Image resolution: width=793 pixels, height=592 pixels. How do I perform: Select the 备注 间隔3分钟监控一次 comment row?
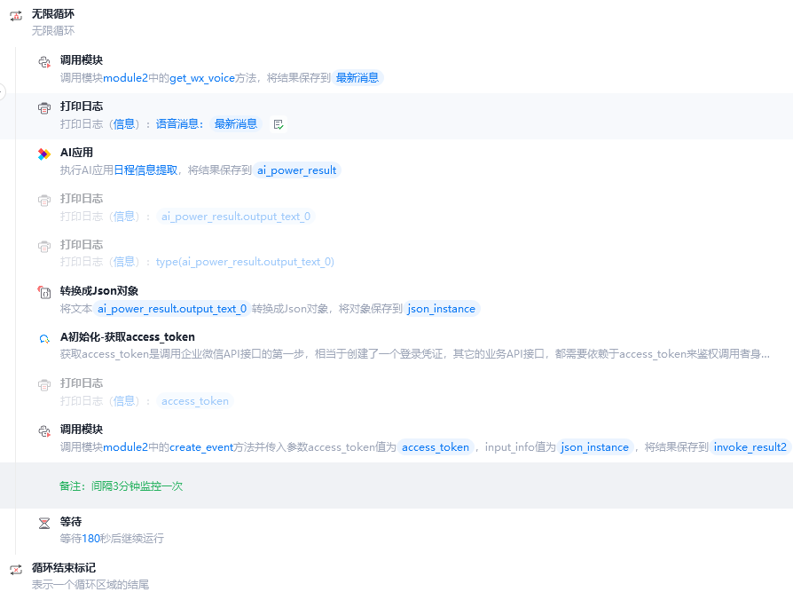pyautogui.click(x=122, y=486)
